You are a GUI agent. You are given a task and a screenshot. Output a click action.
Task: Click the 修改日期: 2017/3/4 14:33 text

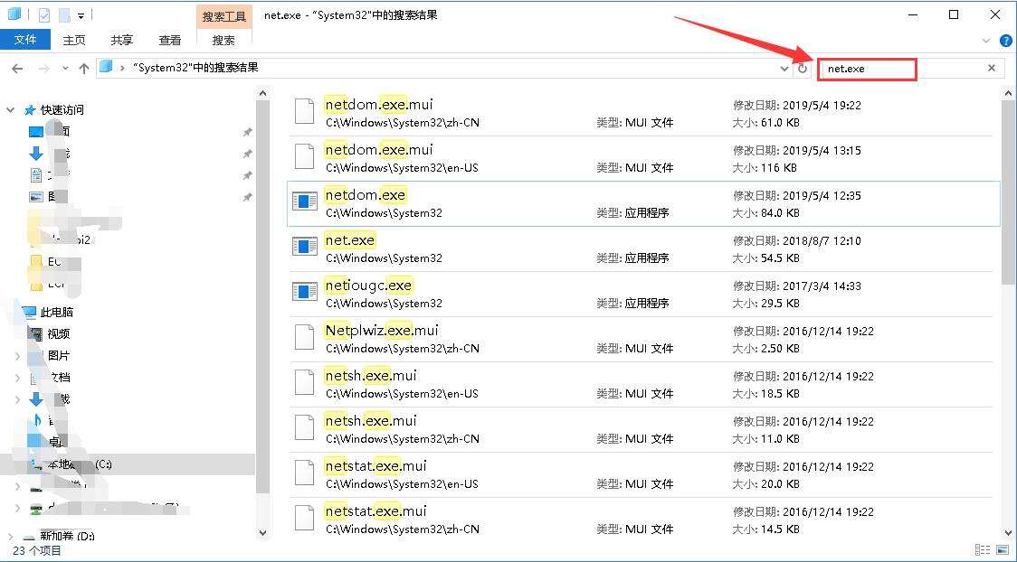point(797,286)
